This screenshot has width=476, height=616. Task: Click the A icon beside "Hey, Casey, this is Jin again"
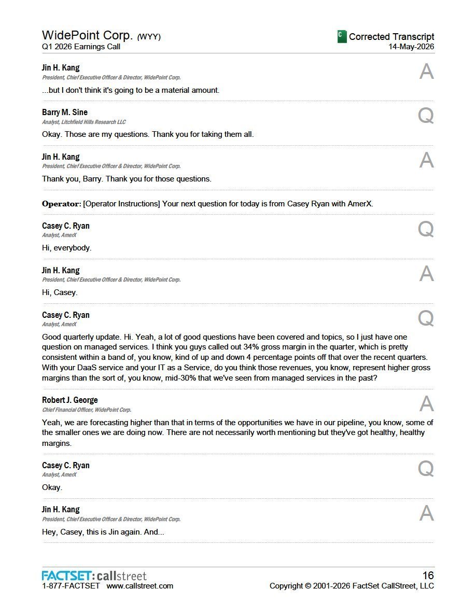pyautogui.click(x=427, y=513)
